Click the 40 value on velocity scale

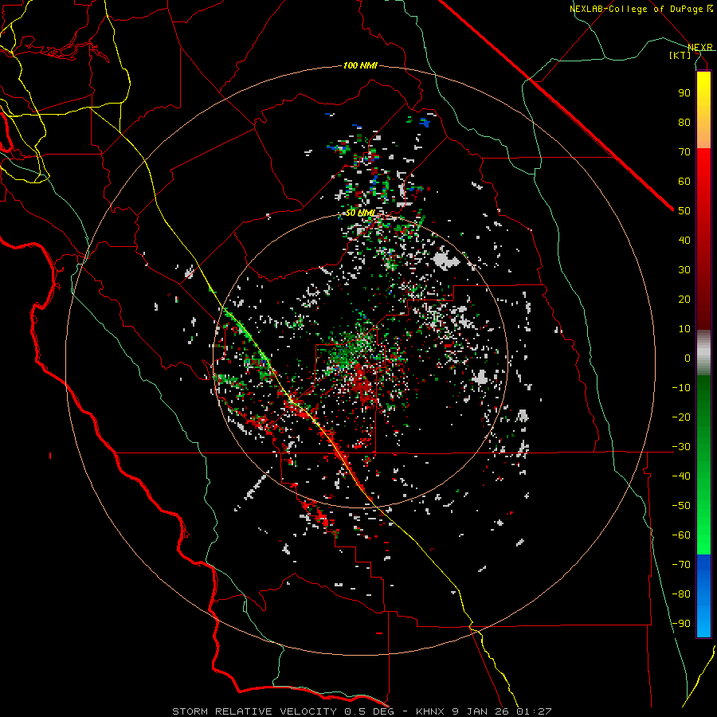pyautogui.click(x=684, y=241)
